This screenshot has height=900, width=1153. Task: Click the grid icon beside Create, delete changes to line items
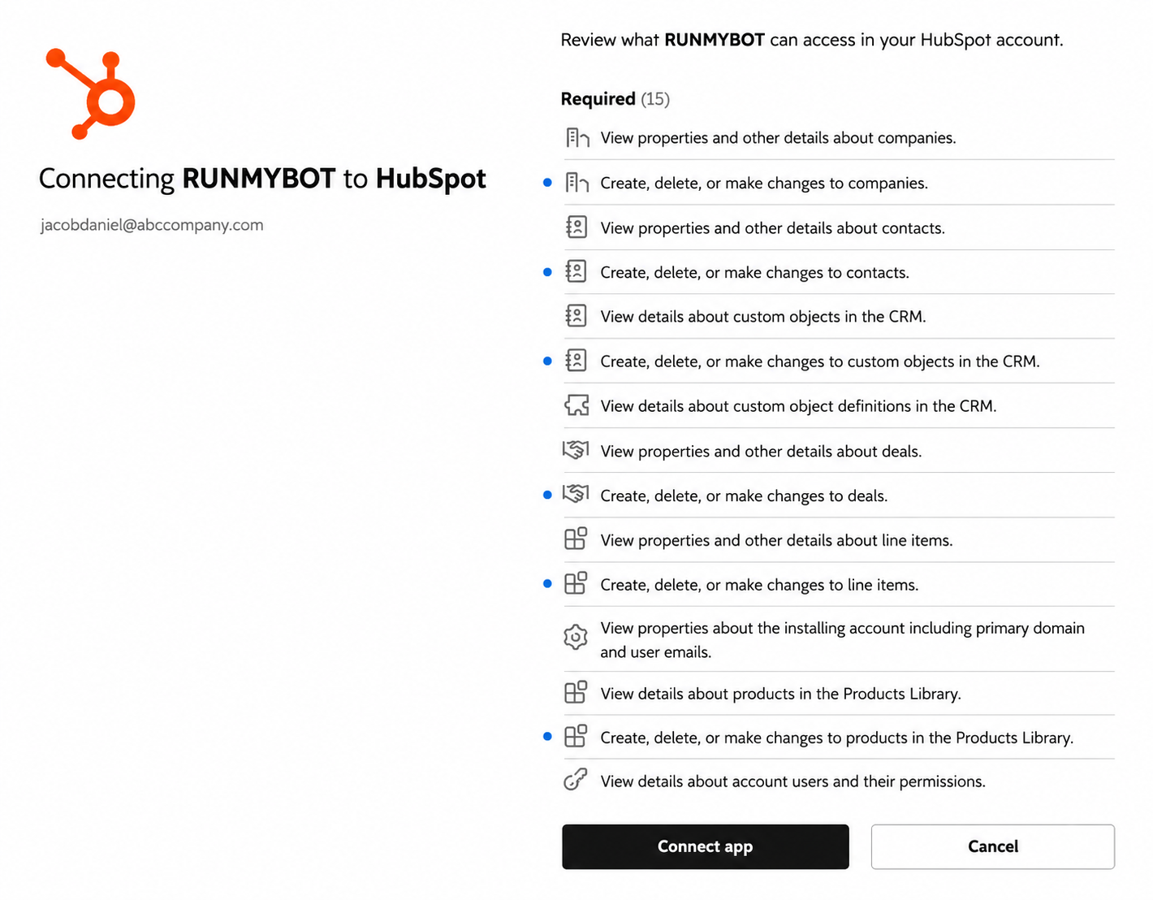[x=576, y=583]
